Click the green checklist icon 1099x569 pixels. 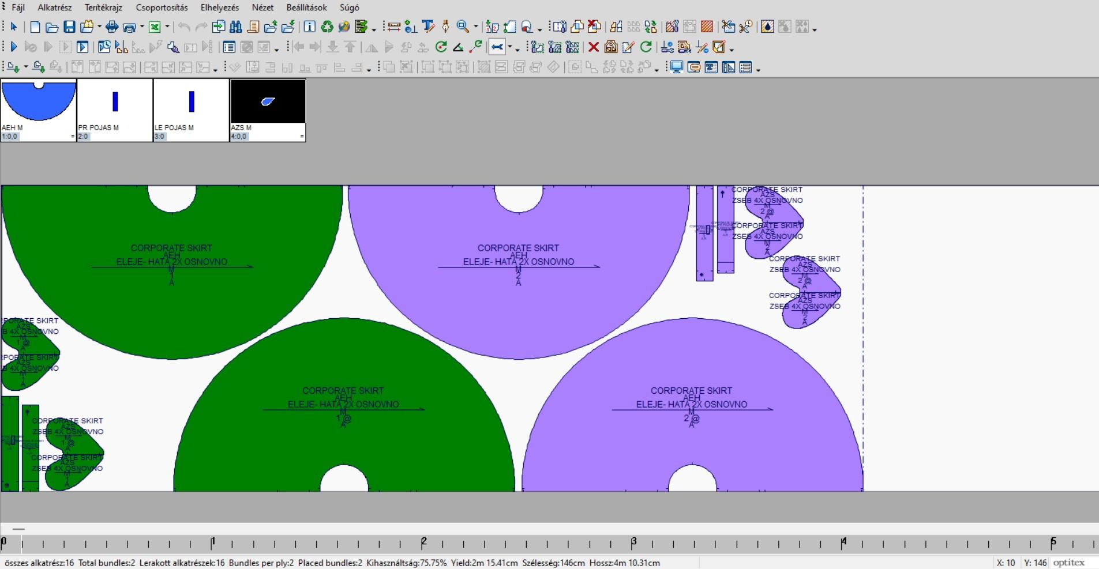pyautogui.click(x=361, y=27)
